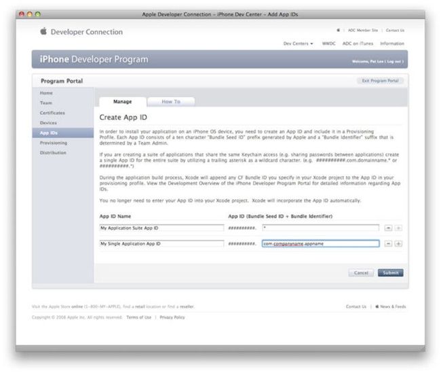Focus the com.companyname.appname bundle identifier field
Screen dimensions: 441x373
point(321,244)
